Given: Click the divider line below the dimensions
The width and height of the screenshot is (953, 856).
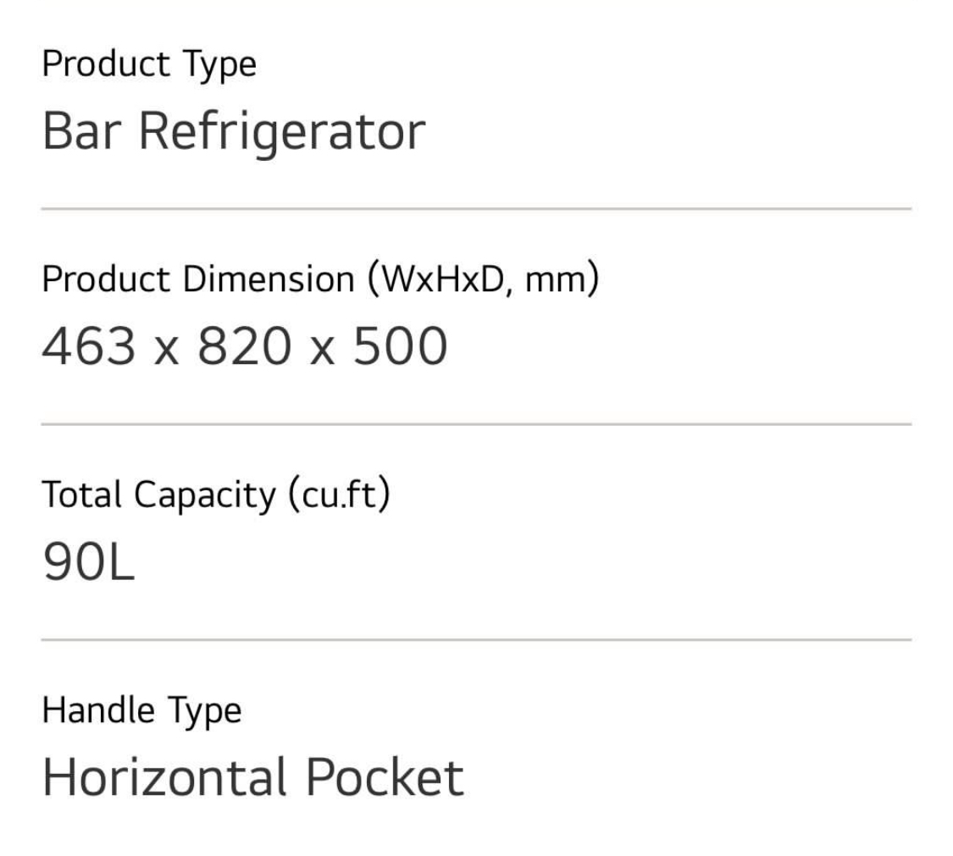Looking at the screenshot, I should pos(476,424).
